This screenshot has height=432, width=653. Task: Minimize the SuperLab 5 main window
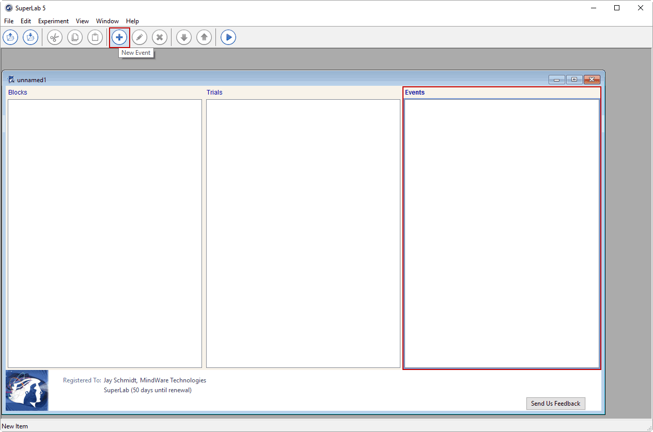593,8
